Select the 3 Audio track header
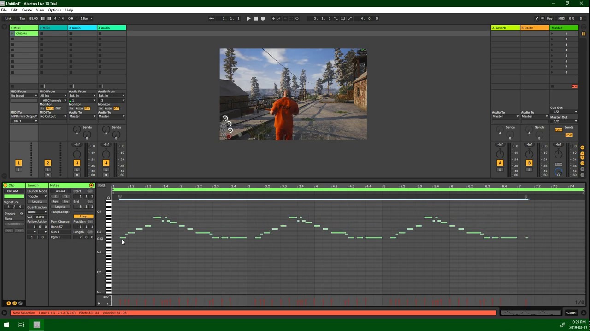This screenshot has height=331, width=590. click(x=82, y=28)
